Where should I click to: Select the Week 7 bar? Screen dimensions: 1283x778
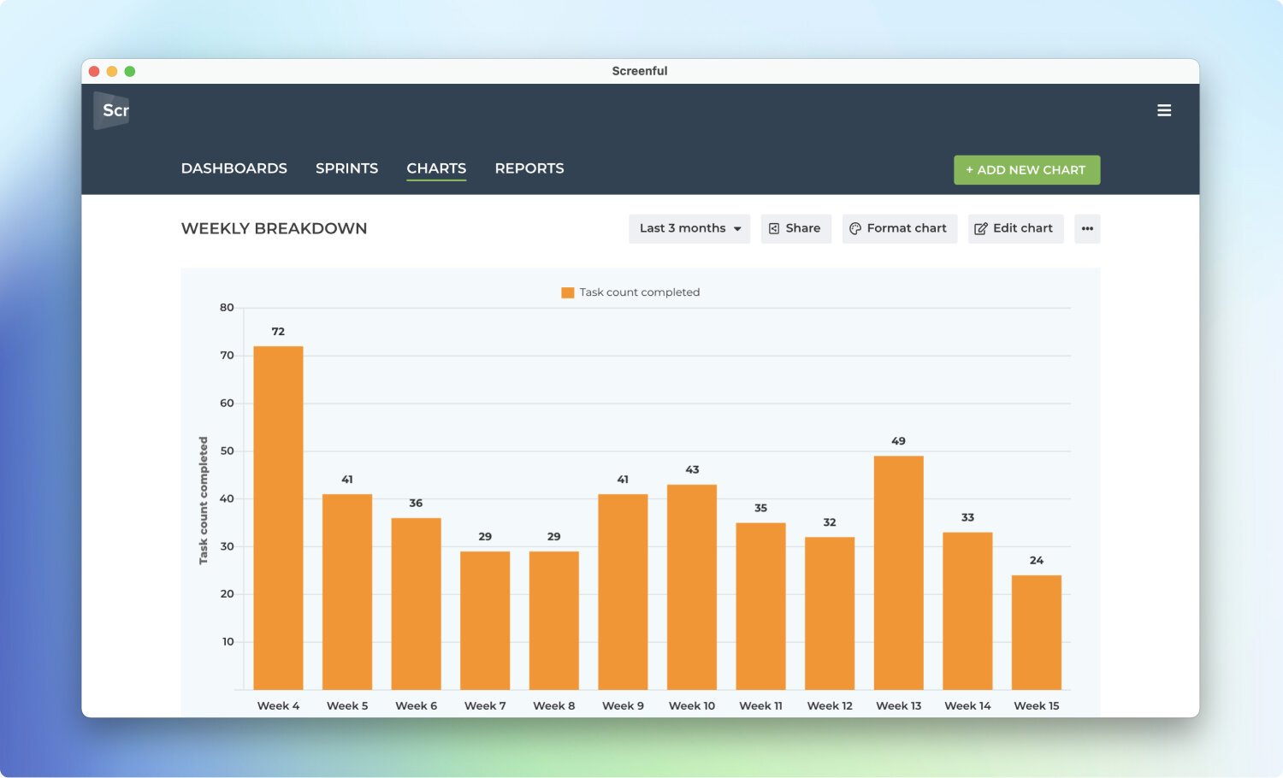coord(485,621)
